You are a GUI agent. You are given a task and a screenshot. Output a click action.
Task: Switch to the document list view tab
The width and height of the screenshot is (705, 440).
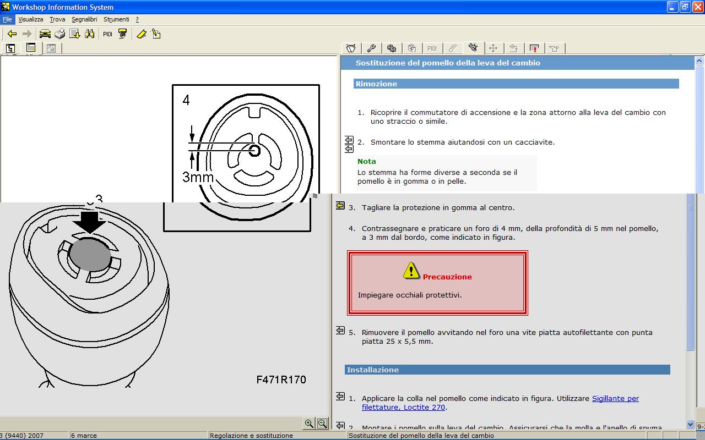point(31,48)
